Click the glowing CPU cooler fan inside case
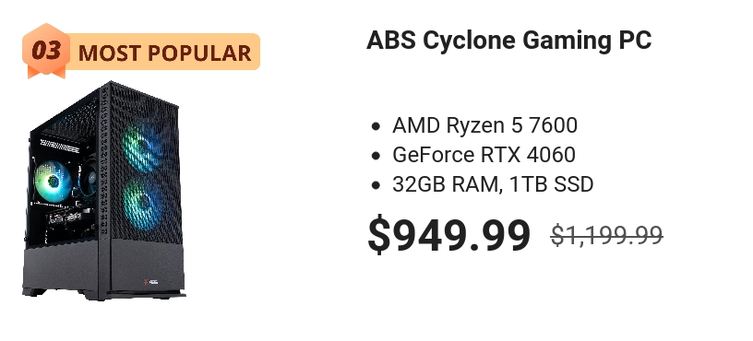This screenshot has height=341, width=753. tap(53, 182)
